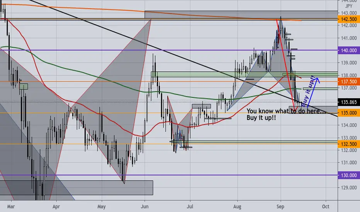Click the 132.500 orange price label
This screenshot has height=212, width=360.
(349, 144)
